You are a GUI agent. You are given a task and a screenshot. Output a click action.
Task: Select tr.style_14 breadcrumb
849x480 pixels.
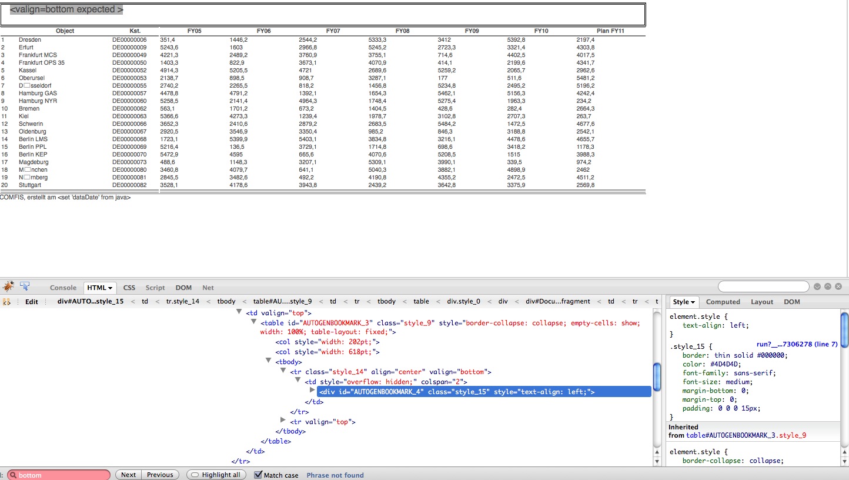pos(183,302)
